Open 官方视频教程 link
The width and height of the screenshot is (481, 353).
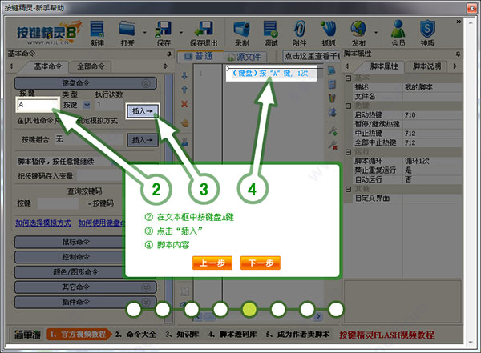(x=79, y=335)
